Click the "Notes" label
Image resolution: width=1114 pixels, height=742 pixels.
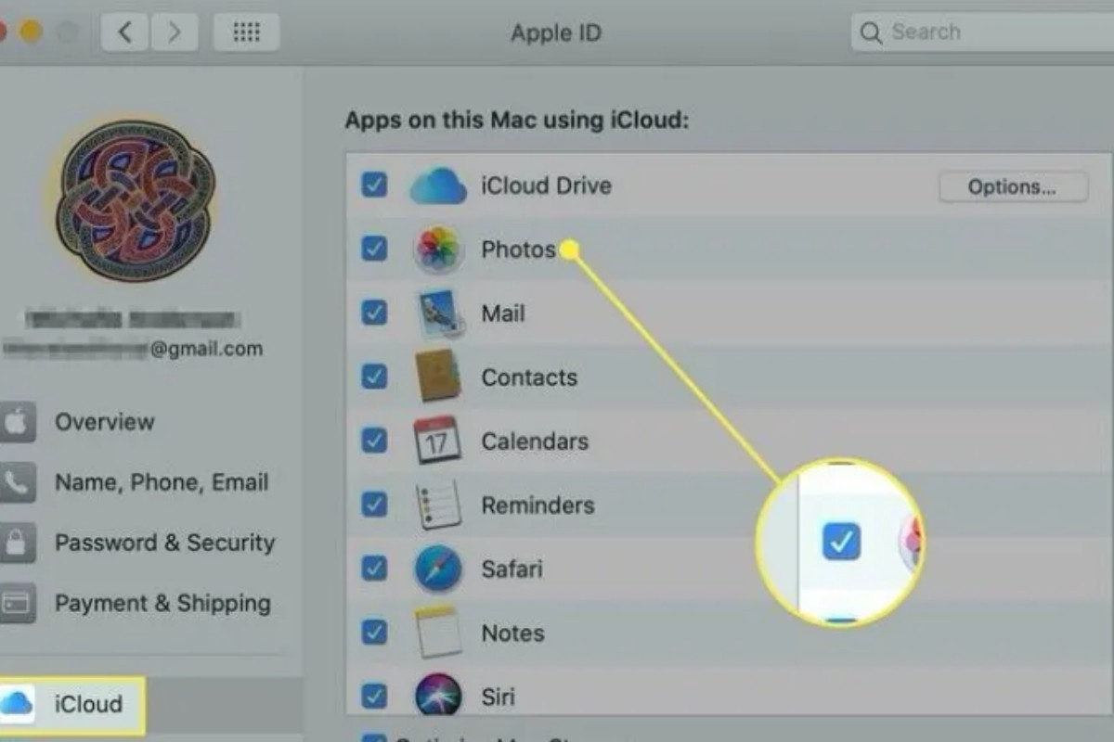tap(512, 633)
